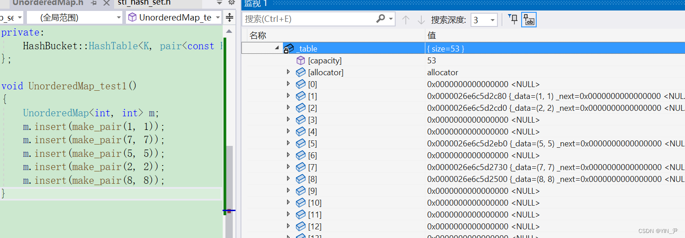Expand the [7] bucket entry
The image size is (685, 238).
coord(288,166)
